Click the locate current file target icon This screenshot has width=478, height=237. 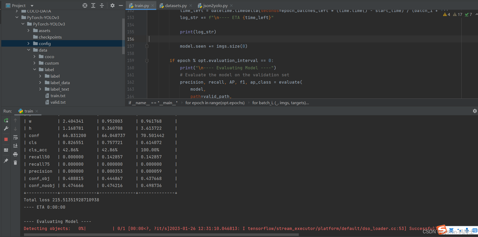[85, 5]
